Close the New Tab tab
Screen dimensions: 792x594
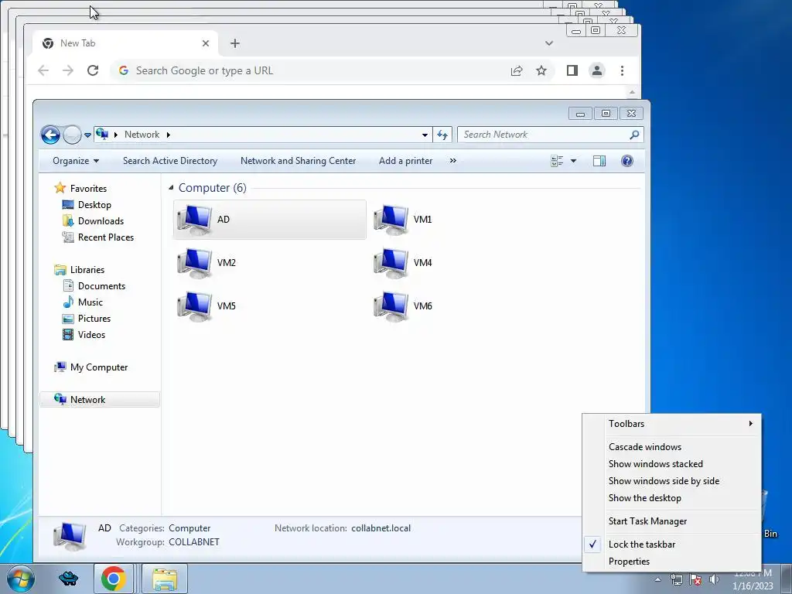click(206, 43)
